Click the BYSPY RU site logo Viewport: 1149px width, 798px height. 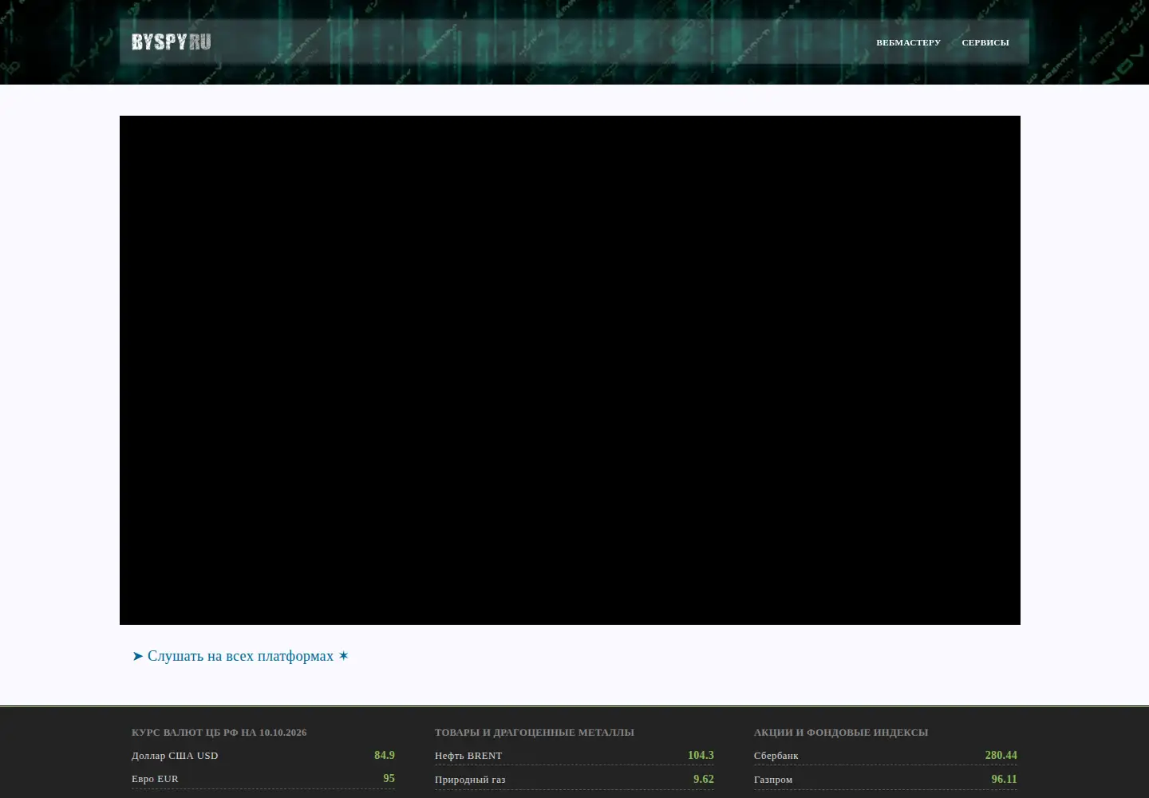172,41
